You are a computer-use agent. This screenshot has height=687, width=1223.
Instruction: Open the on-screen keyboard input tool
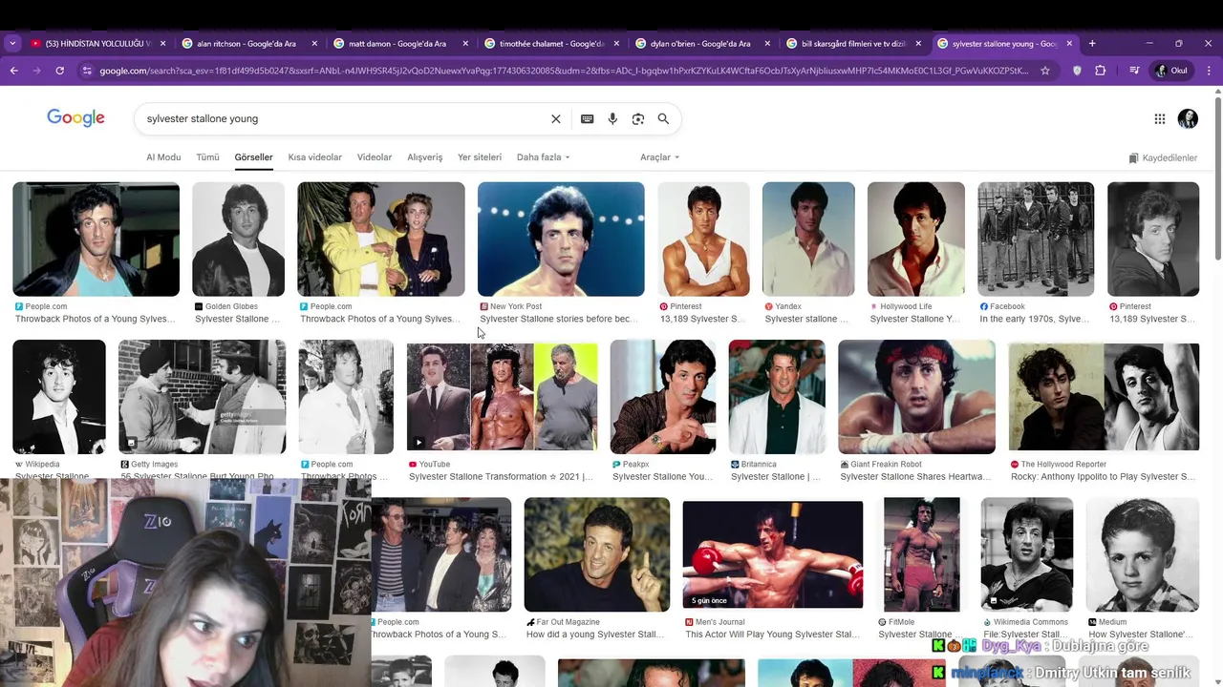click(x=587, y=119)
